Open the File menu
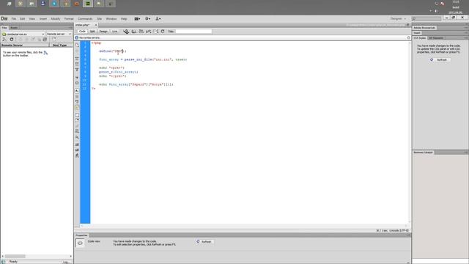 14,19
